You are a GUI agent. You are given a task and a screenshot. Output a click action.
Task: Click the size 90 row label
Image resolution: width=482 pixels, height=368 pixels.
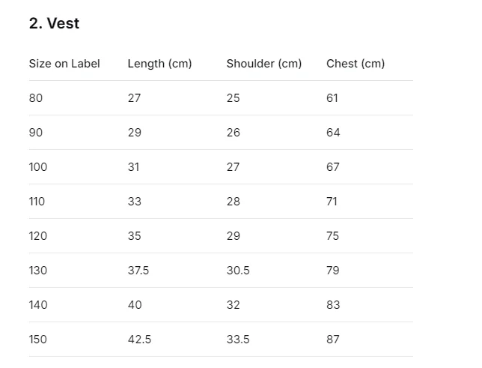point(36,133)
